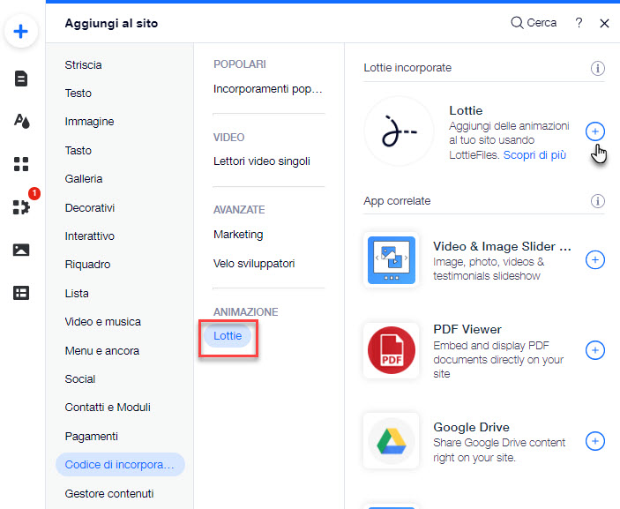This screenshot has height=509, width=620.
Task: Show info for Lottie incorporate section
Action: (597, 68)
